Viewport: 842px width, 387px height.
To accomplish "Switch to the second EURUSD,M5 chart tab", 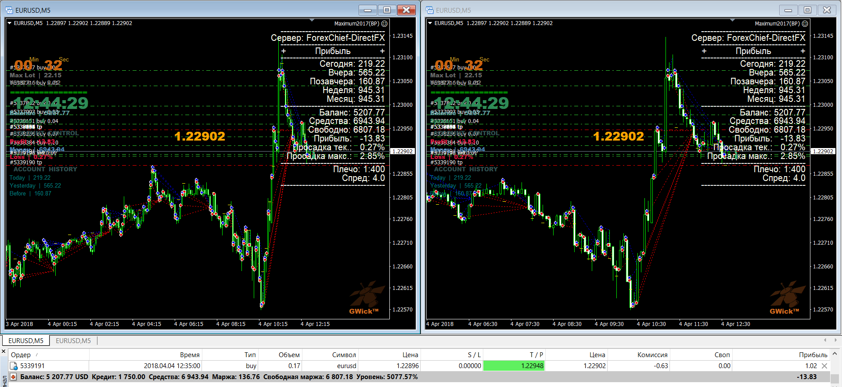I will point(73,340).
